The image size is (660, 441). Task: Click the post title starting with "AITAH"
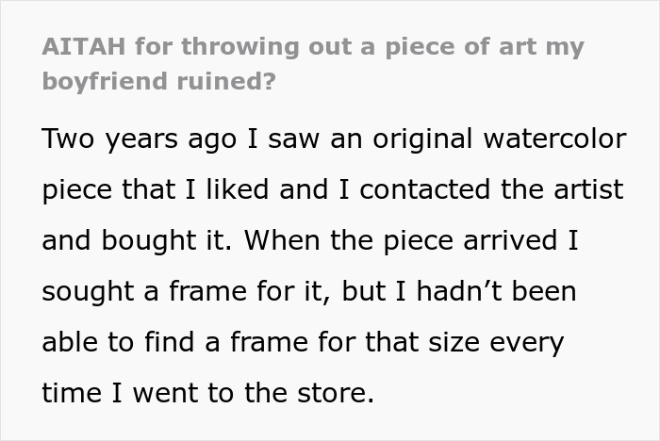coord(312,47)
